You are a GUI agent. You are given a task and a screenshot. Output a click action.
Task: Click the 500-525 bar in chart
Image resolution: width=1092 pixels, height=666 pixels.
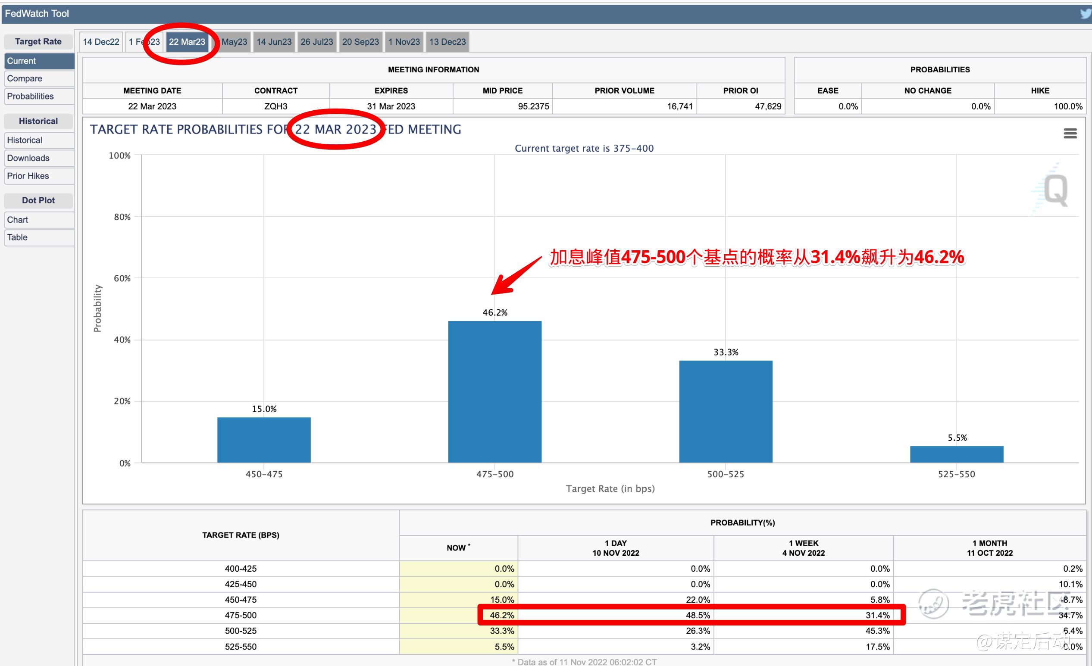pyautogui.click(x=726, y=411)
